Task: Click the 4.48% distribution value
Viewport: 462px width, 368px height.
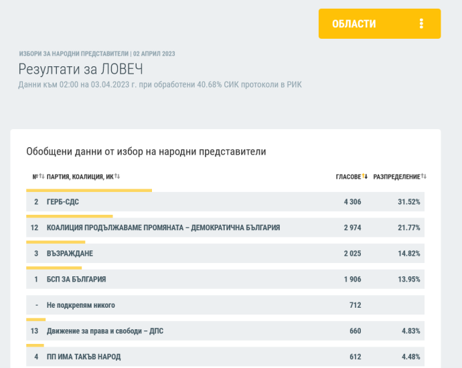Action: pos(411,357)
